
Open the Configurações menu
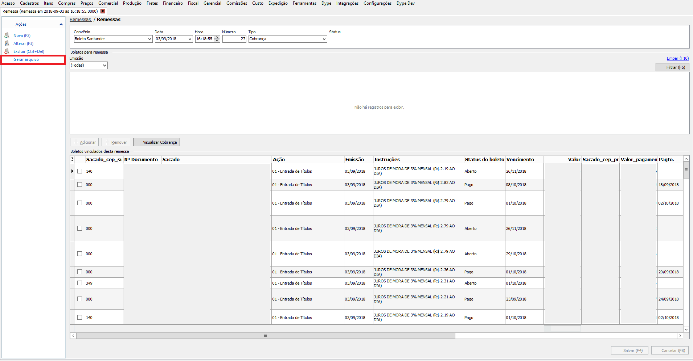click(x=377, y=3)
